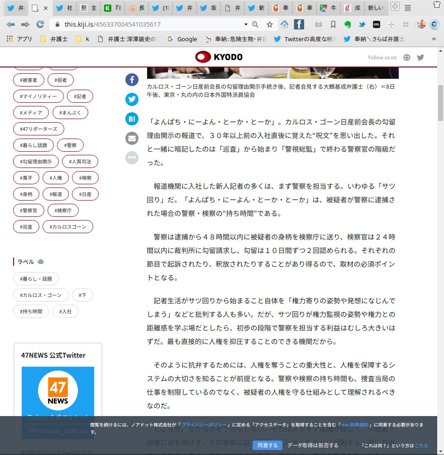Click データ取得は拒否する link
The image size is (444, 455).
[x=313, y=445]
